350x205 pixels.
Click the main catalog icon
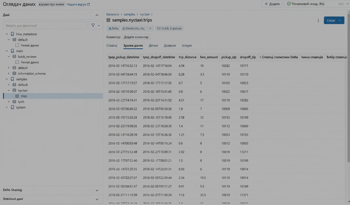(x=12, y=51)
